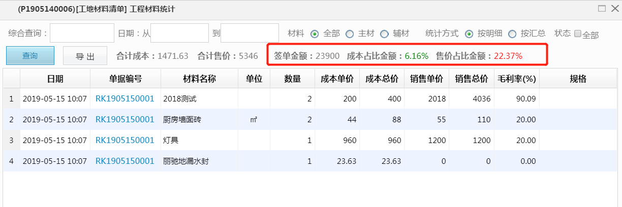Click the 导出 button

coord(85,56)
